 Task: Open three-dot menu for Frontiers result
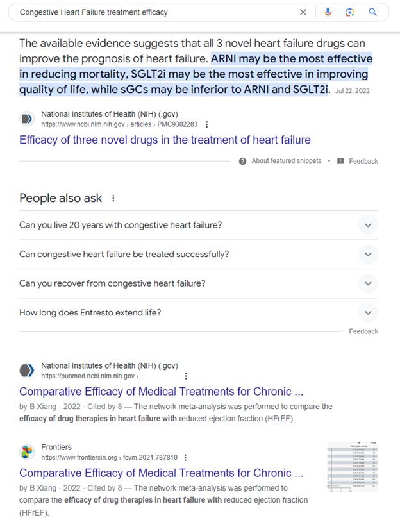point(185,458)
